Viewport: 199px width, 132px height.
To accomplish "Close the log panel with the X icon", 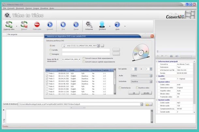I will click(4, 110).
